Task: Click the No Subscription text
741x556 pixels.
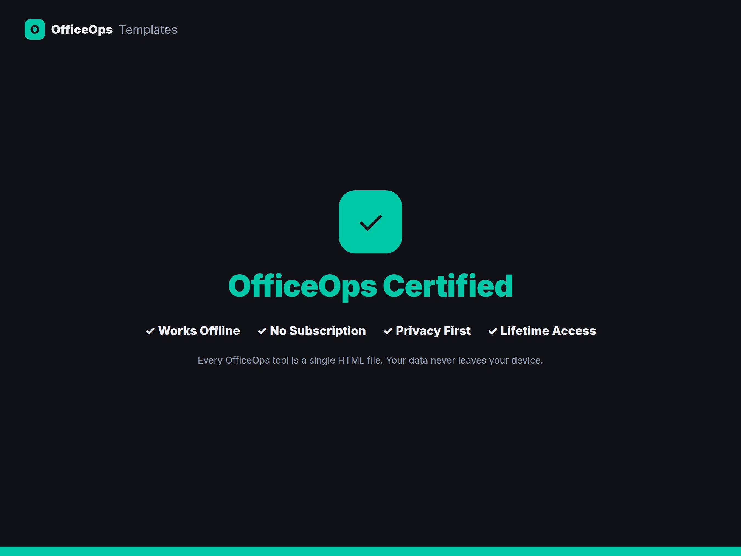Action: pyautogui.click(x=318, y=331)
